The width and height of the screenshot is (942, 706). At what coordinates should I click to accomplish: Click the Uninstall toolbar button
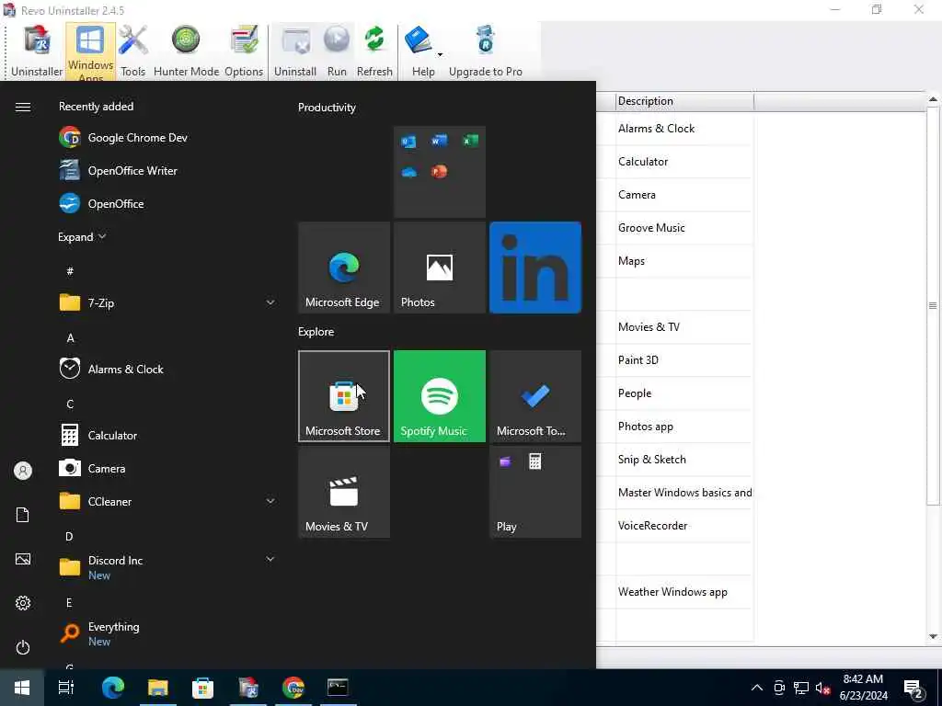click(295, 51)
